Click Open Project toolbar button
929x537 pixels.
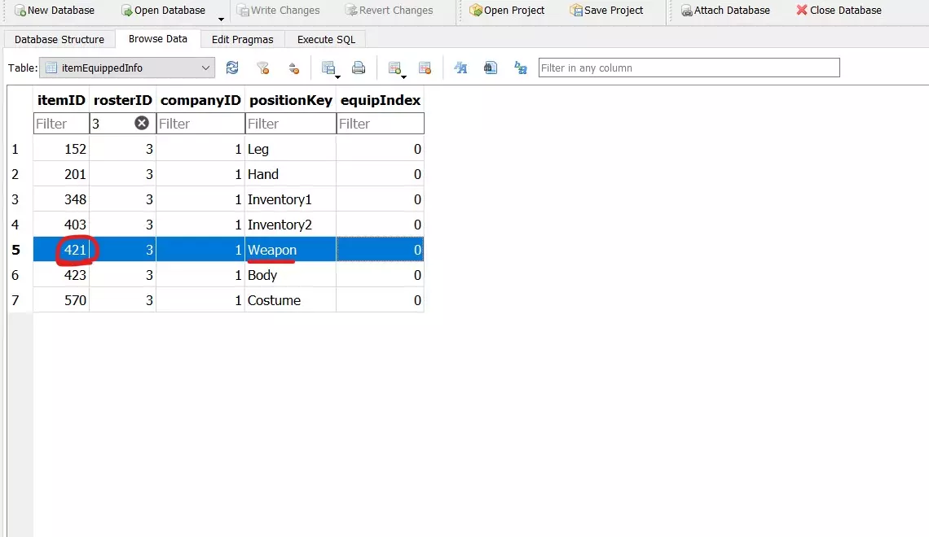tap(507, 10)
